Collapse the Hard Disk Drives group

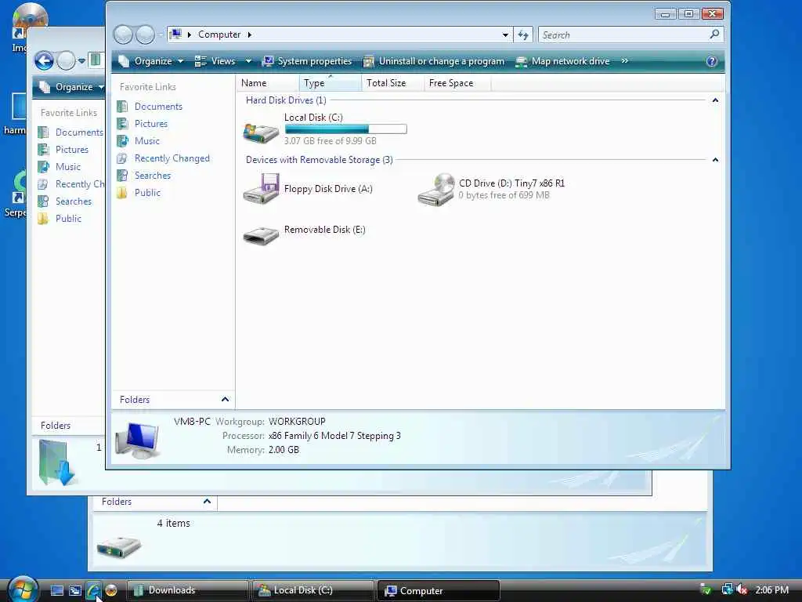pyautogui.click(x=715, y=100)
